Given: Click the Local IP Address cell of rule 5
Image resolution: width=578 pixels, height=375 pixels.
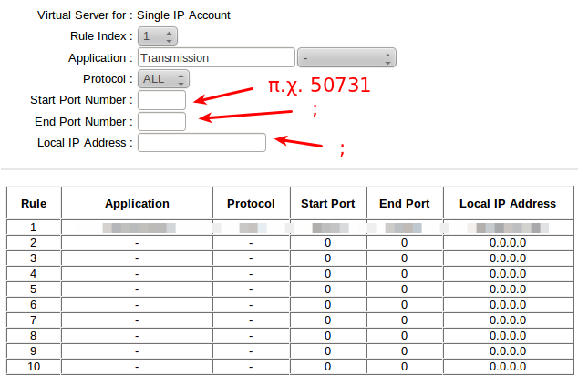Looking at the screenshot, I should pos(507,289).
